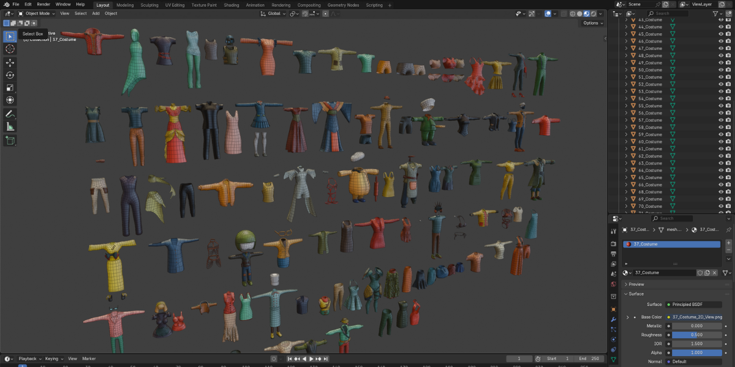This screenshot has height=367, width=735.
Task: Switch to the UV Editing workspace
Action: point(175,5)
